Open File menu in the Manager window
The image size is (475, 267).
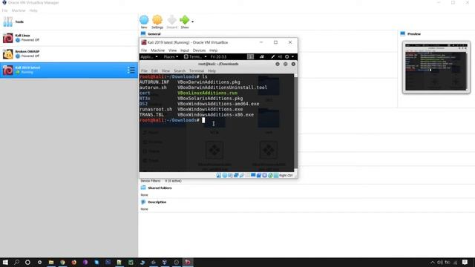[5, 10]
